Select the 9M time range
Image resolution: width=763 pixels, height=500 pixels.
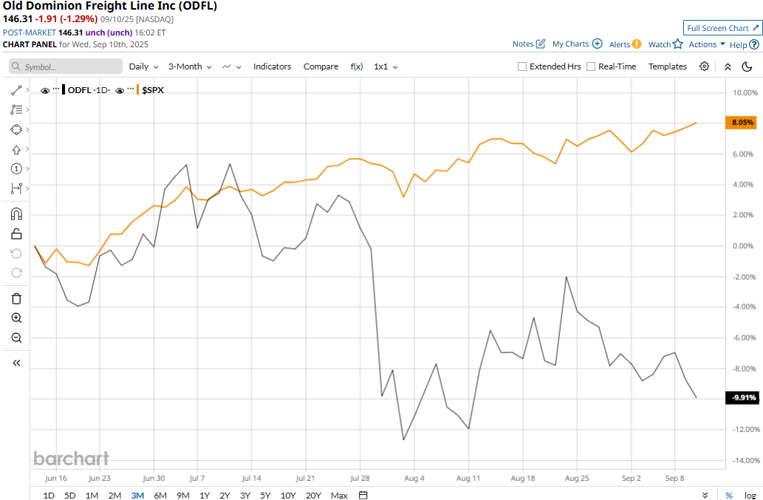(x=183, y=495)
